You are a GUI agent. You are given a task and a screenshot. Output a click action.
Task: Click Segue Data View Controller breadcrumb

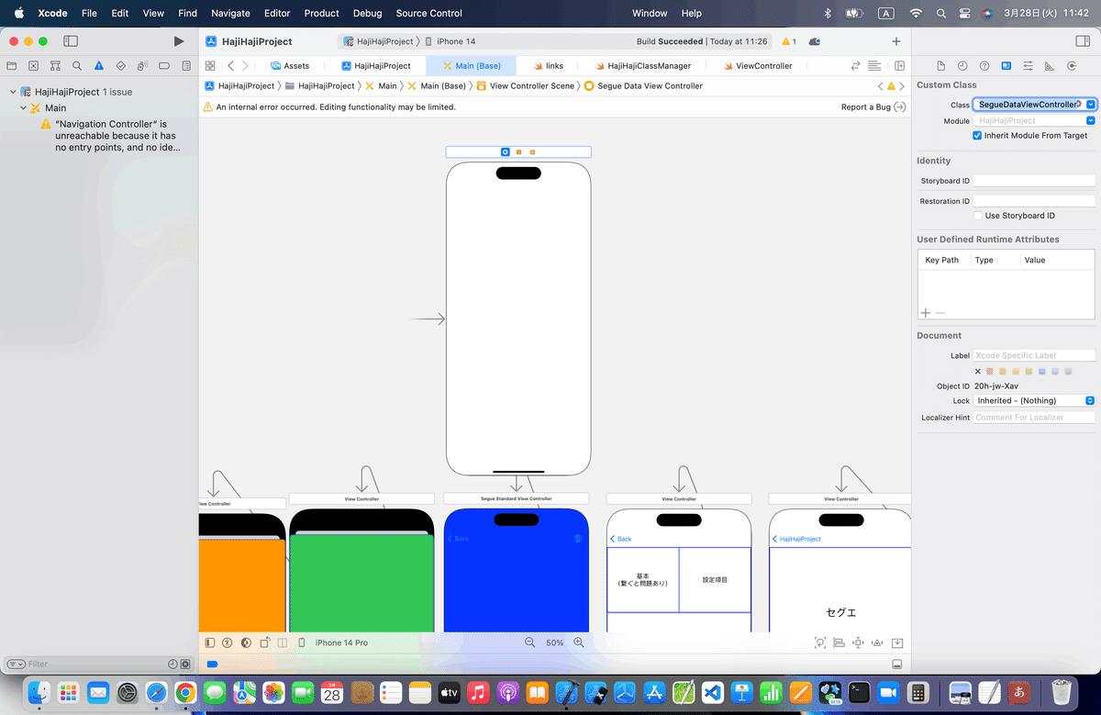[x=643, y=85]
